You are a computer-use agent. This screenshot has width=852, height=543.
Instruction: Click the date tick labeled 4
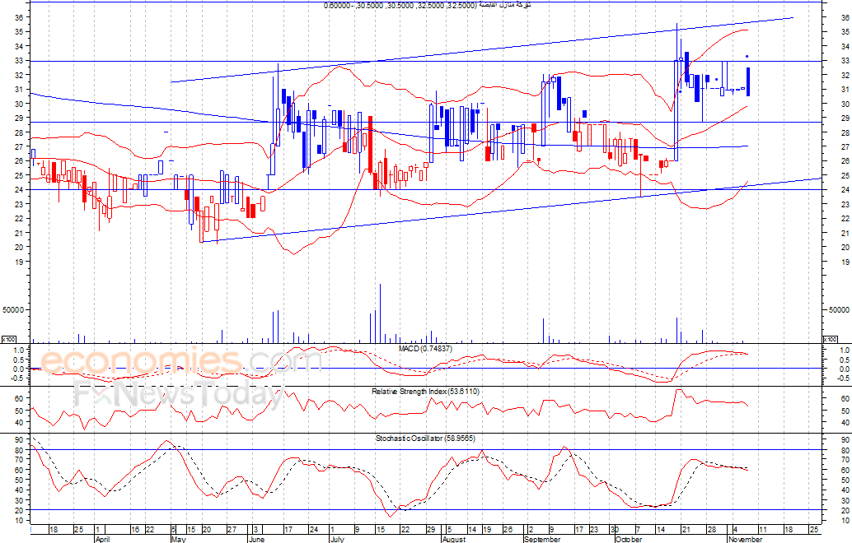point(735,530)
